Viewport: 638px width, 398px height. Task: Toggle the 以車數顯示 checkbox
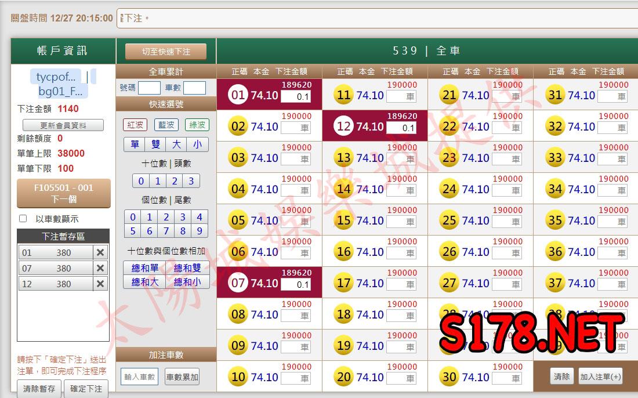(x=23, y=219)
